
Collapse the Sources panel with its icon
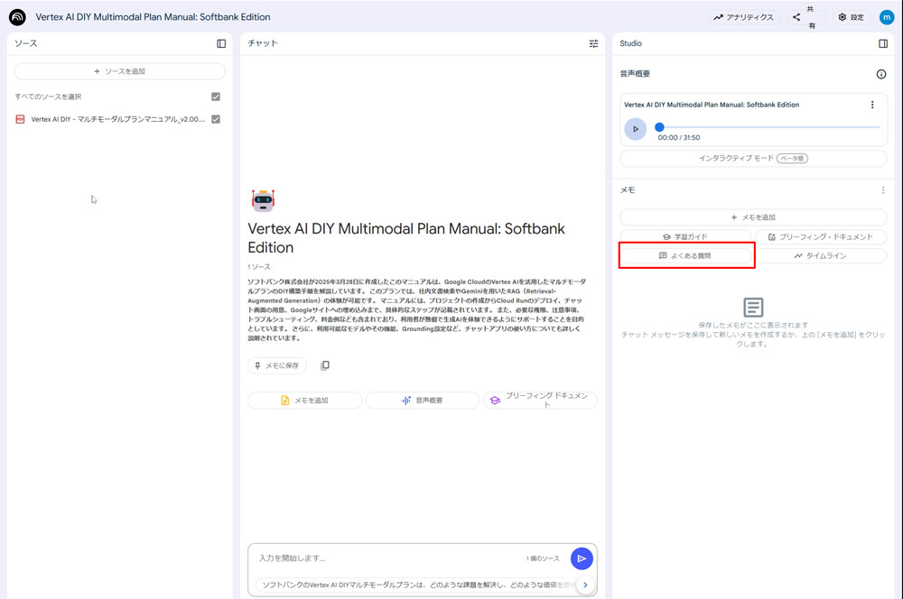(x=221, y=43)
